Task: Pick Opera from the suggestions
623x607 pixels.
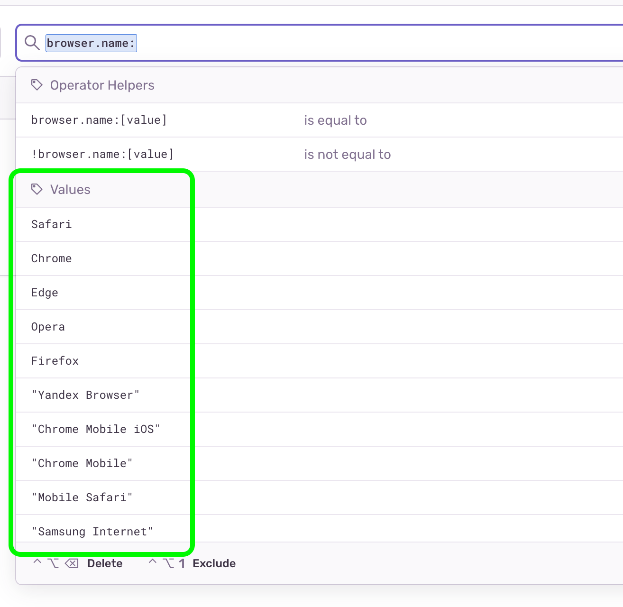Action: pos(48,326)
